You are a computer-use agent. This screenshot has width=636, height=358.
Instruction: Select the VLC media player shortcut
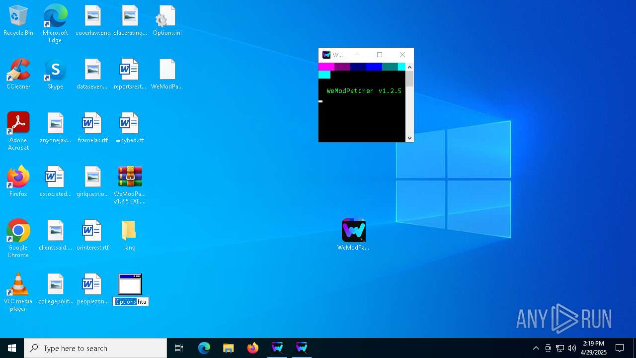pos(18,292)
